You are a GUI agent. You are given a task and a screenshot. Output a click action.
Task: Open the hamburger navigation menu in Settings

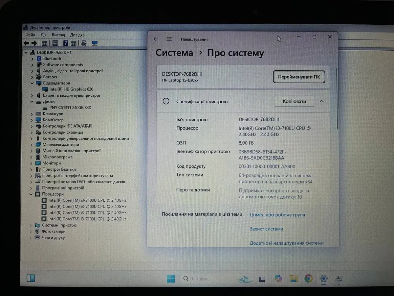pyautogui.click(x=169, y=39)
